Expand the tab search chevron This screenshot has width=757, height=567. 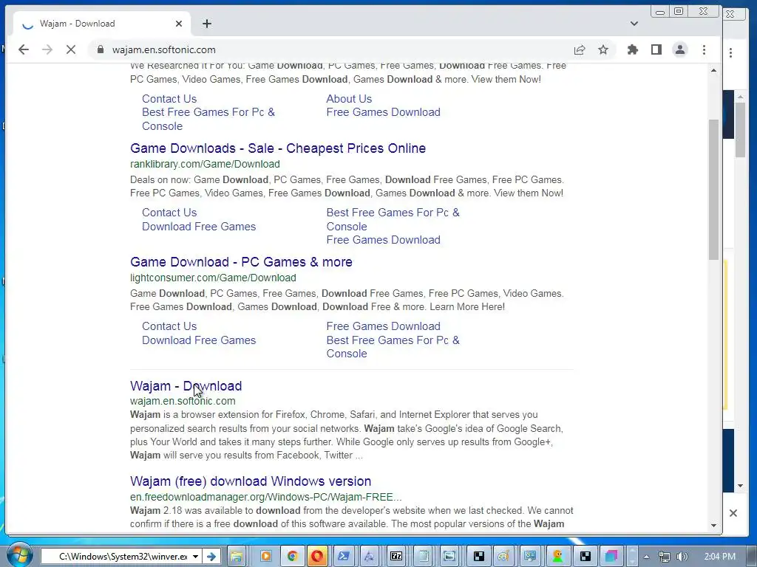tap(634, 24)
